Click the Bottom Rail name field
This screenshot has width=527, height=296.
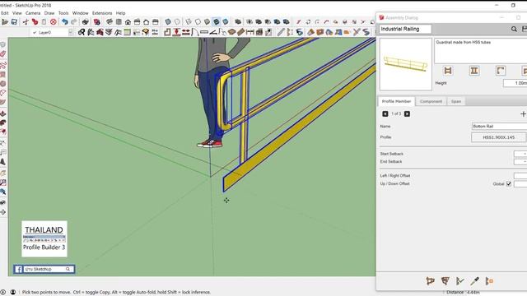tap(499, 126)
